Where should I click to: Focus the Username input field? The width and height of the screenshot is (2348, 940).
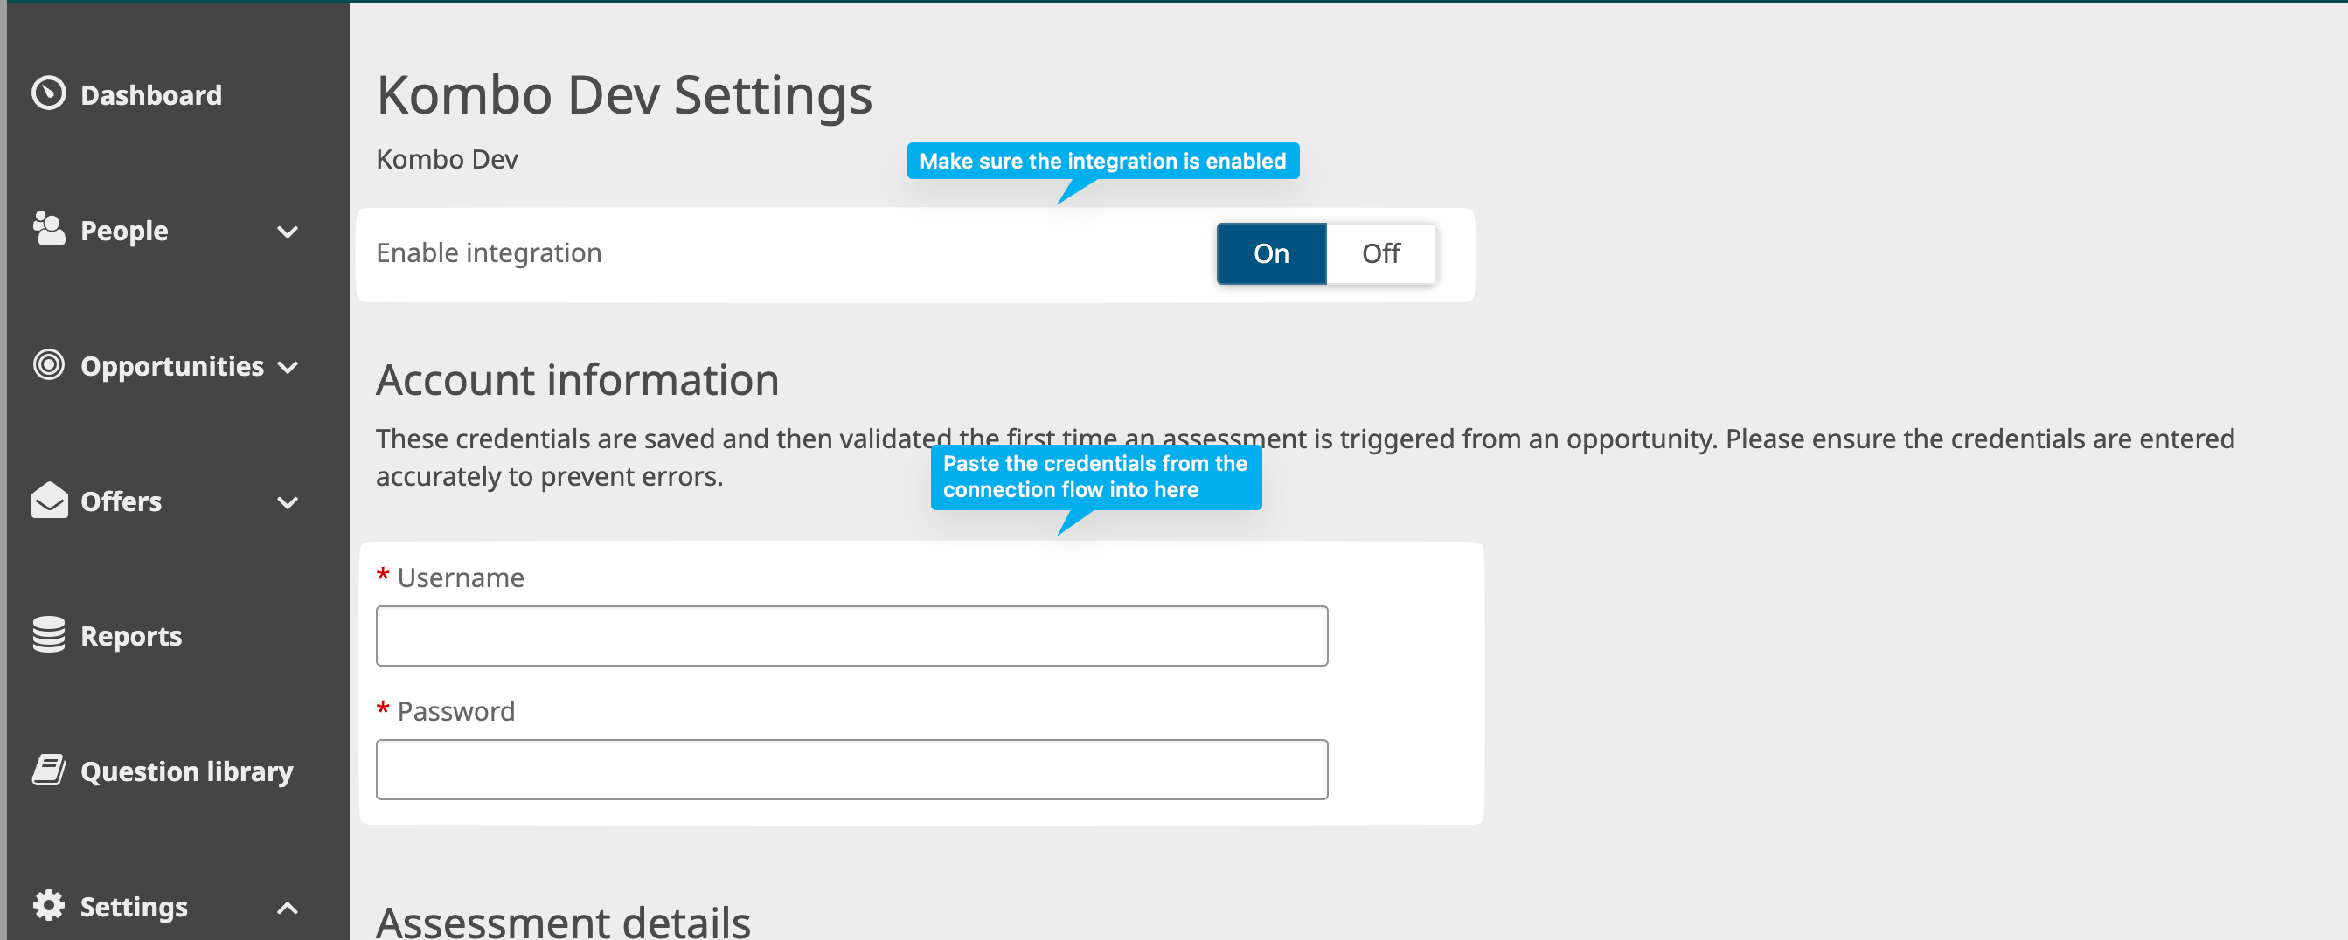(851, 636)
